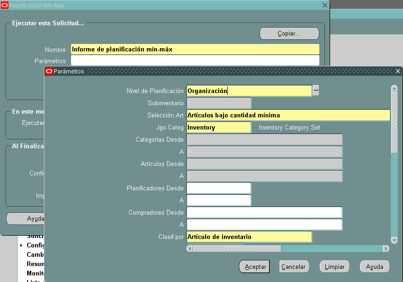Click the Oracle logo on the Parámetros title bar

click(49, 71)
